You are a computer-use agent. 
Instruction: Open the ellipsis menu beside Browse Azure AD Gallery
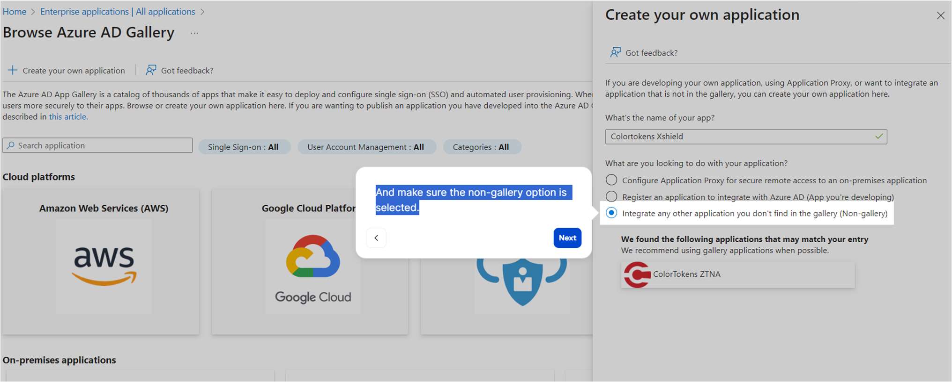[194, 33]
